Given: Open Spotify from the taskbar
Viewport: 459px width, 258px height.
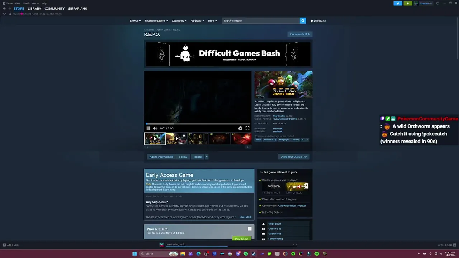Looking at the screenshot, I should (x=246, y=254).
